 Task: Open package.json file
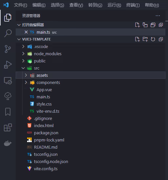click(x=46, y=133)
